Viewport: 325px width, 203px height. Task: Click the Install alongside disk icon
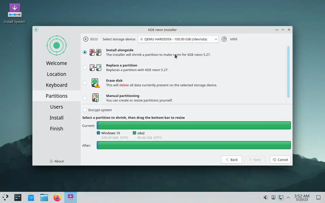(95, 52)
